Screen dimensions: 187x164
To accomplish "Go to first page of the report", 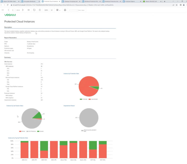I will click(3, 10).
